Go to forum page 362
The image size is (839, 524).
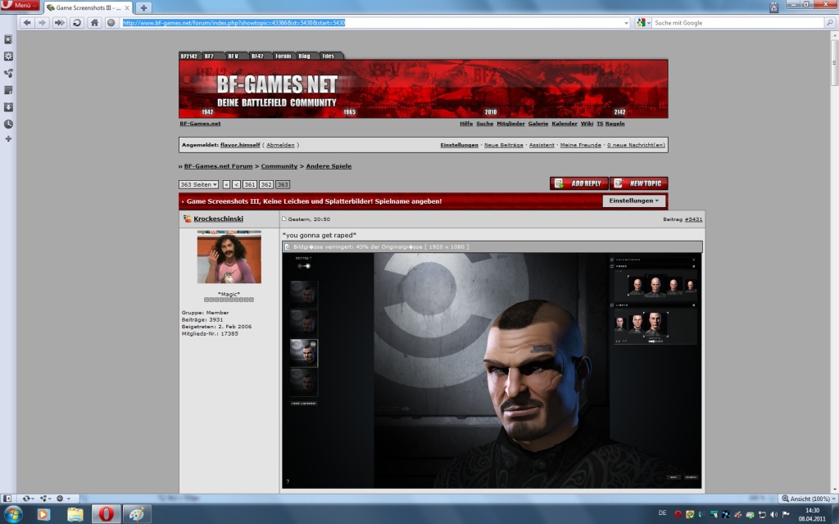pyautogui.click(x=266, y=184)
